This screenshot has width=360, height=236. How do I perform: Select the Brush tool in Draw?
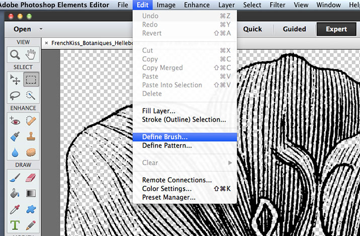pos(15,178)
